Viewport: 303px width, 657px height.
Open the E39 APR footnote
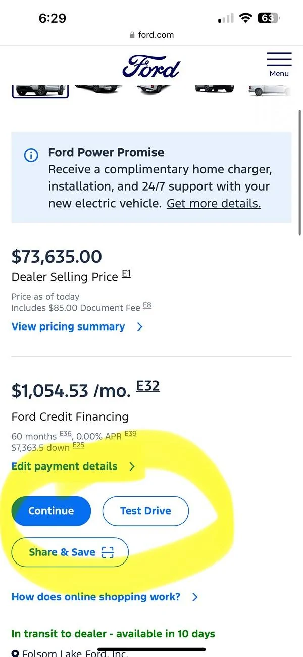(130, 434)
